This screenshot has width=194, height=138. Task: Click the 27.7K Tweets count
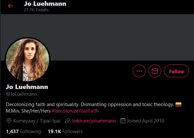coord(36,10)
